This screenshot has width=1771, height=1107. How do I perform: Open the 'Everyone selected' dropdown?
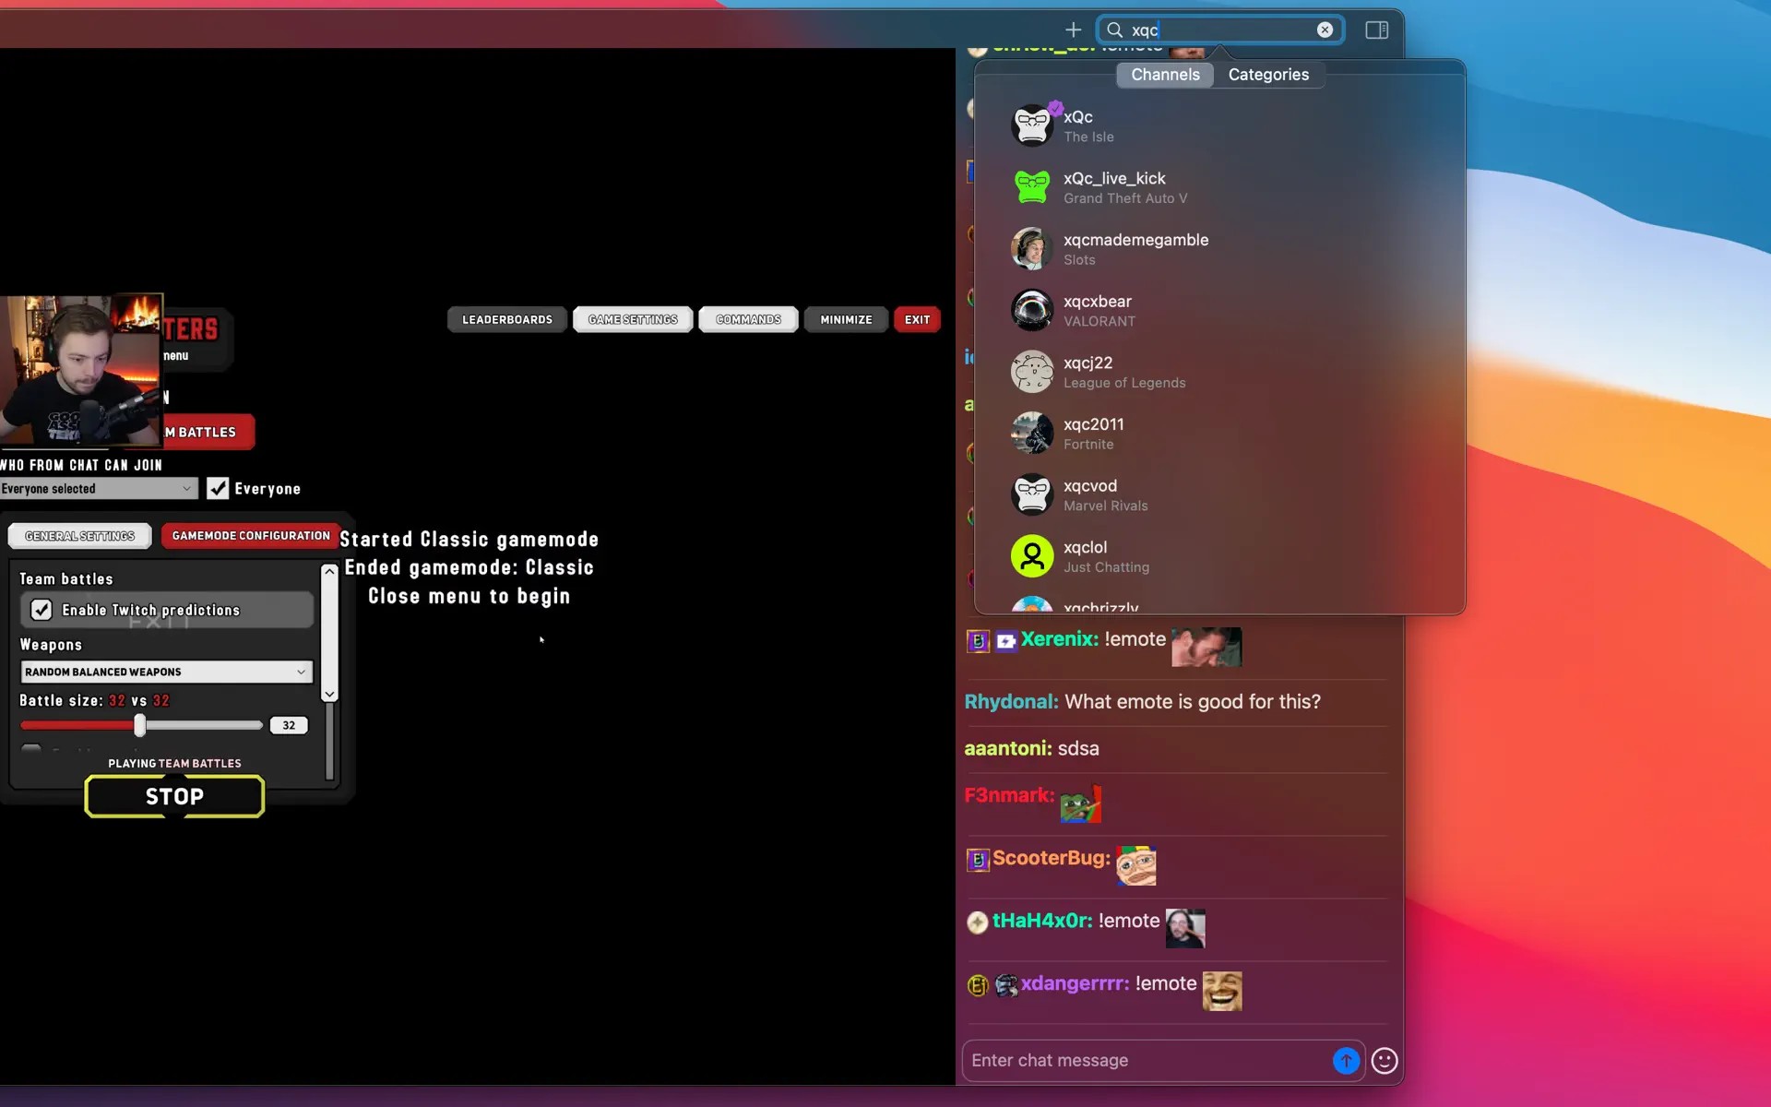point(98,488)
